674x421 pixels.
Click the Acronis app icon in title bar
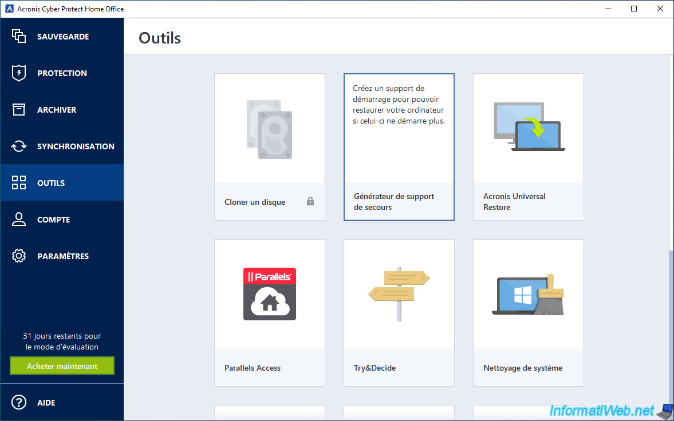pyautogui.click(x=9, y=9)
